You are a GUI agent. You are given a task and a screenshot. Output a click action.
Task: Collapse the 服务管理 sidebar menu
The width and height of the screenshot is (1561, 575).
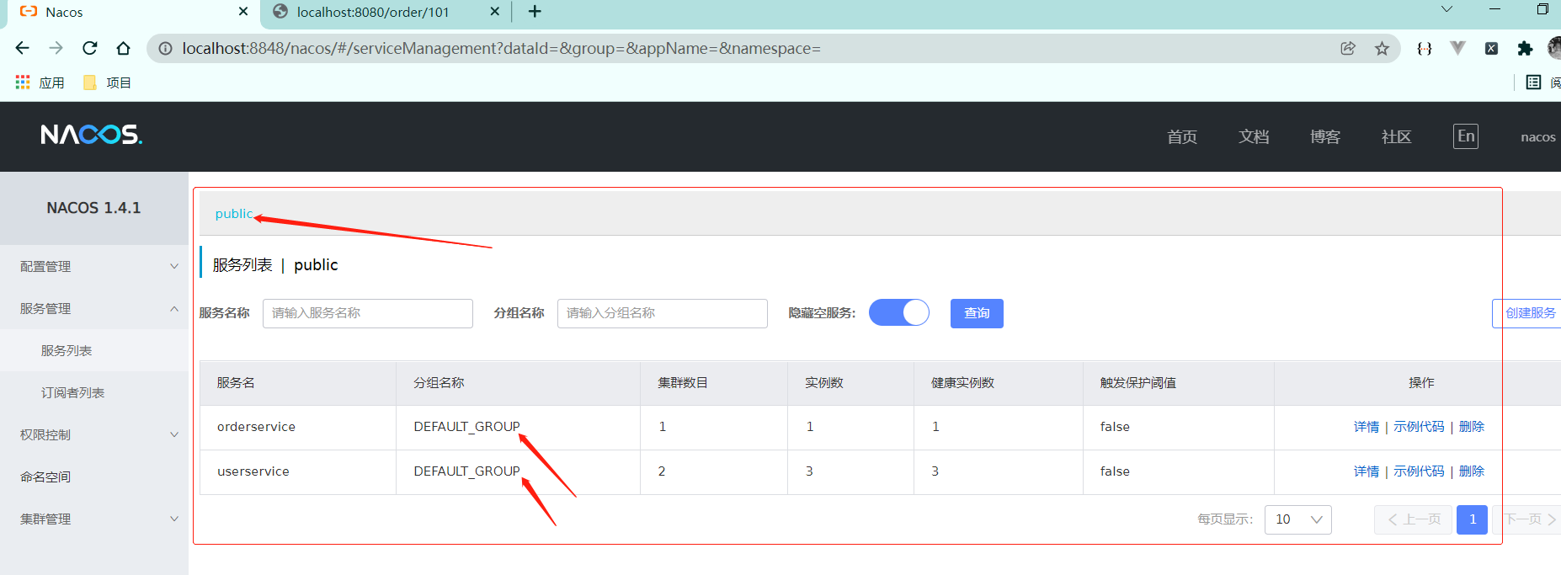(x=94, y=308)
